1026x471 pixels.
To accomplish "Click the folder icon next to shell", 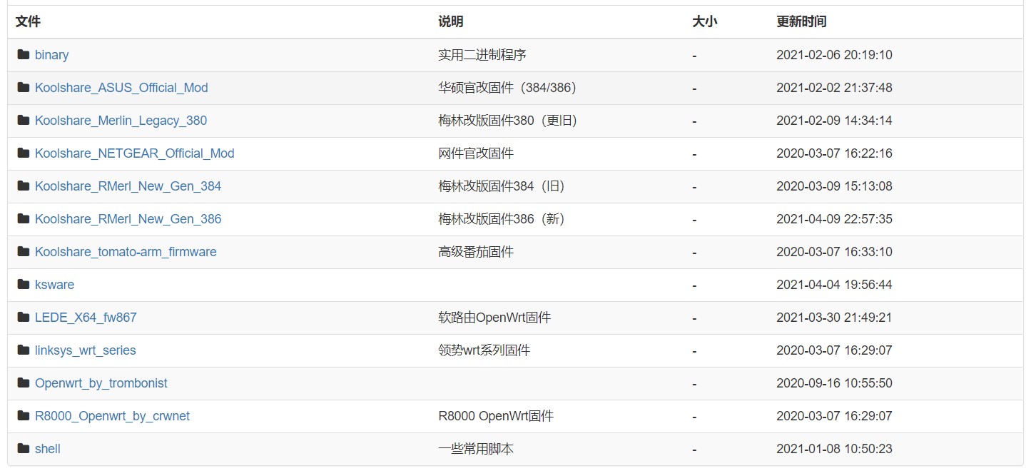I will point(24,449).
